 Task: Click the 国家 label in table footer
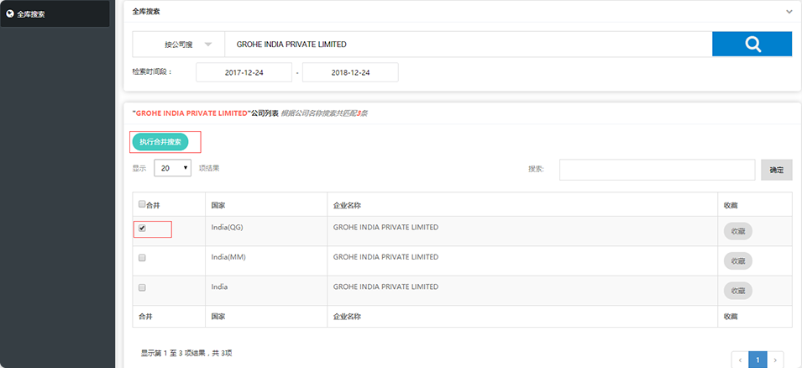coord(218,317)
